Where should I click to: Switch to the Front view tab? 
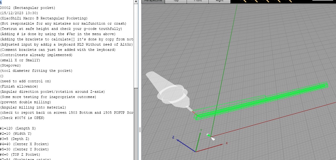click(x=198, y=1)
